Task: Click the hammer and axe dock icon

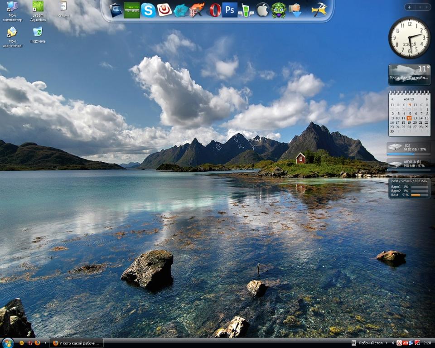Action: coord(319,10)
